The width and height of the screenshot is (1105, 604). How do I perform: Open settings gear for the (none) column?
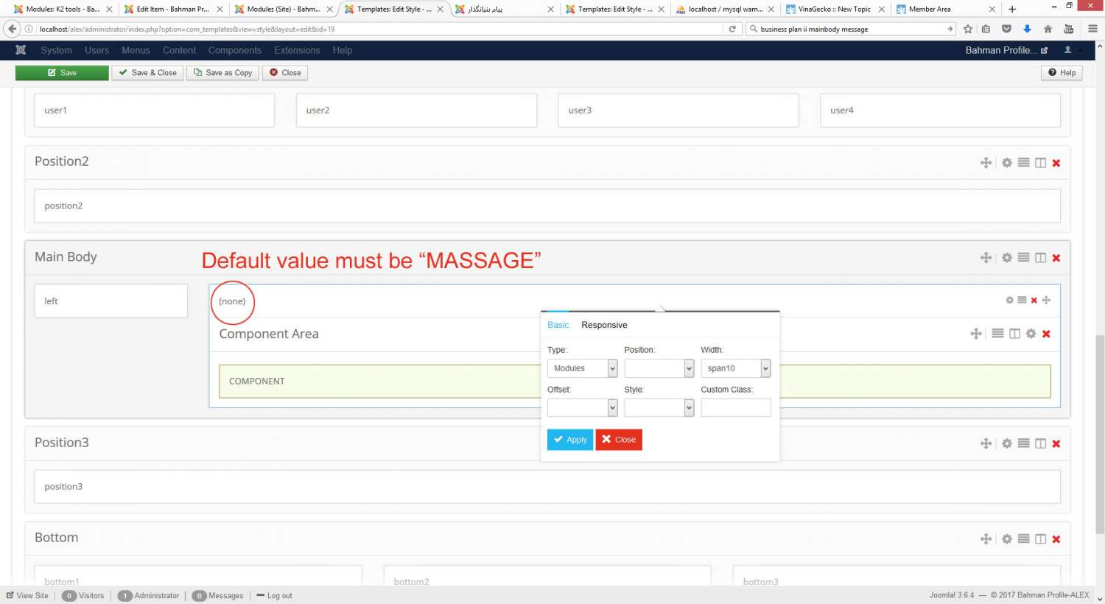tap(1009, 301)
